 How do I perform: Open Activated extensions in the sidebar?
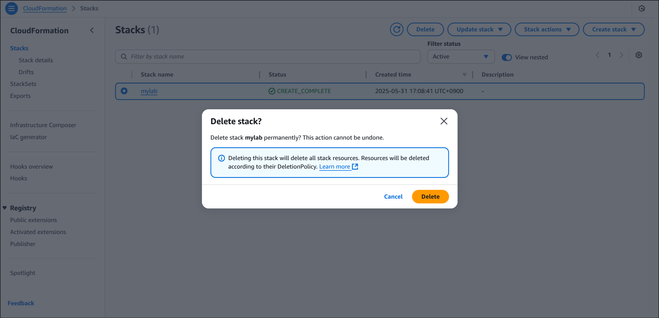(x=38, y=232)
